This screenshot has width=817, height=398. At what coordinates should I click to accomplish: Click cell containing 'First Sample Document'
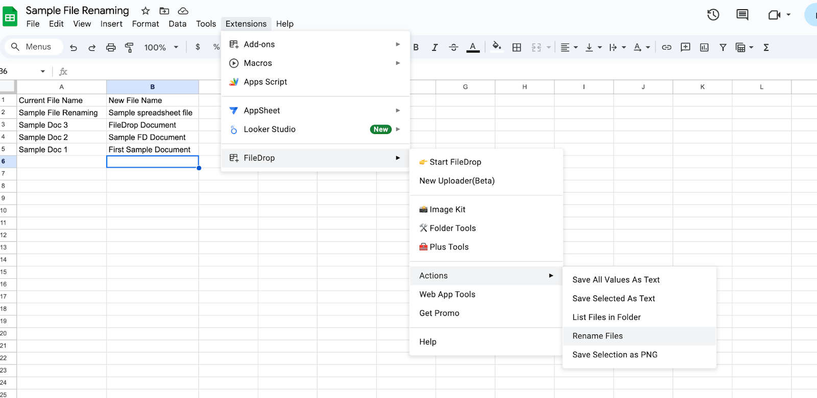tap(152, 150)
